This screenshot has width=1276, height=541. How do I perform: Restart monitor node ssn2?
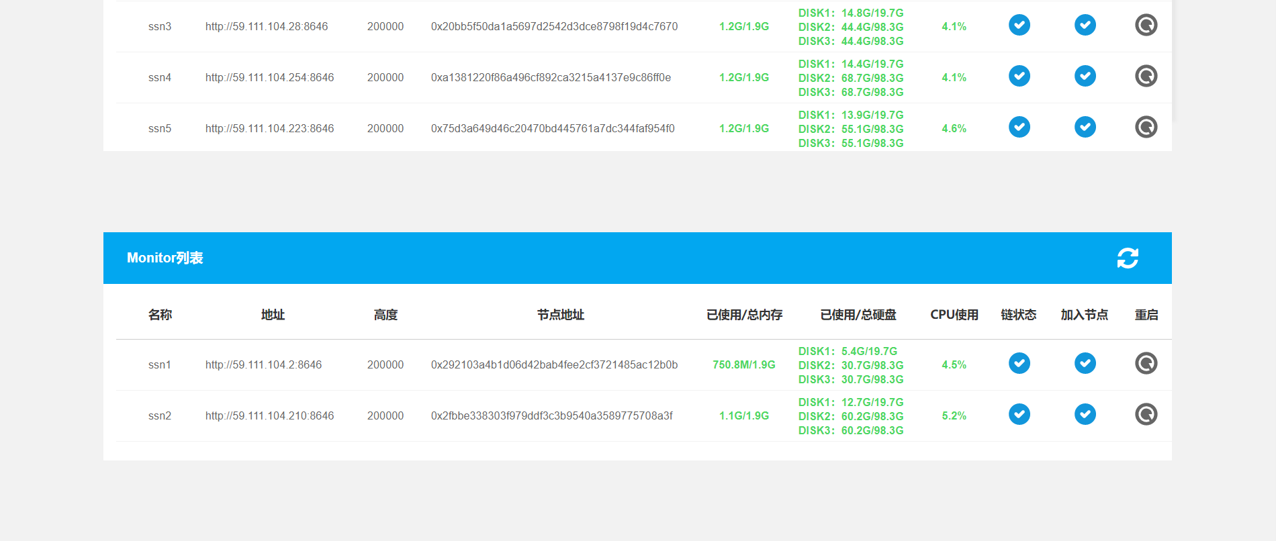[x=1146, y=415]
